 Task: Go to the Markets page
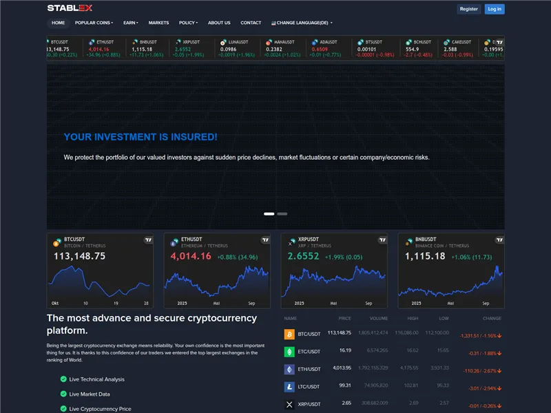click(158, 23)
